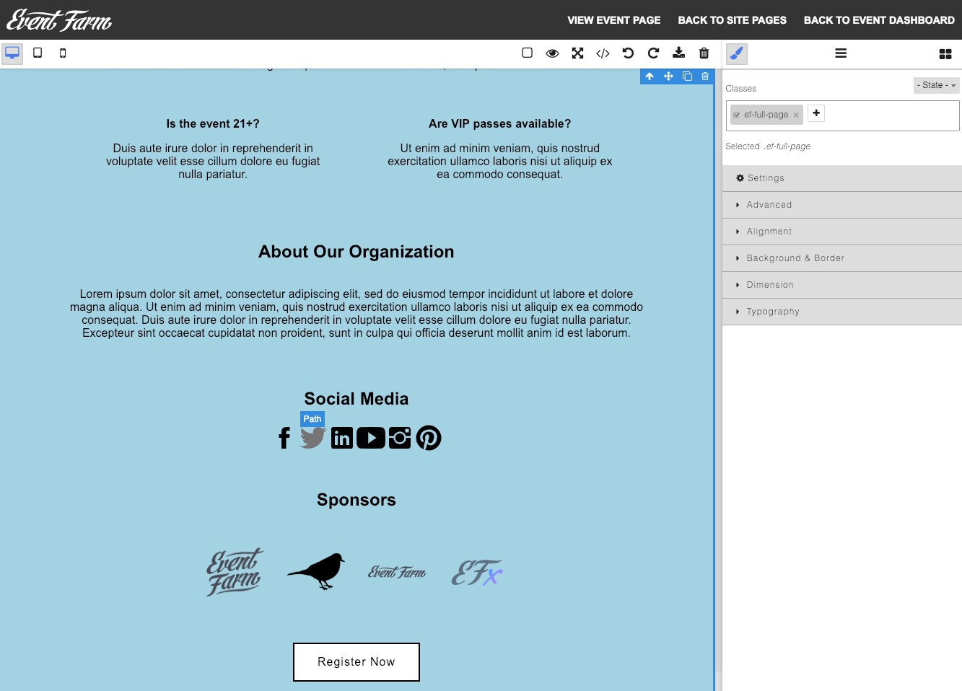The image size is (962, 691).
Task: Click the move handle of selected component
Action: 669,76
